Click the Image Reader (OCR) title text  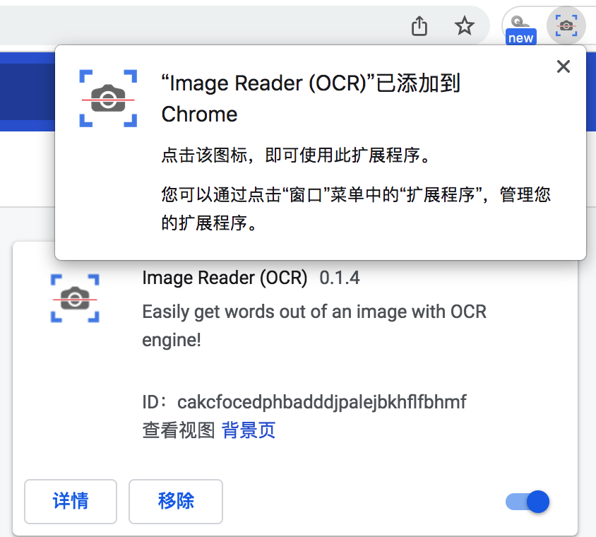click(225, 278)
